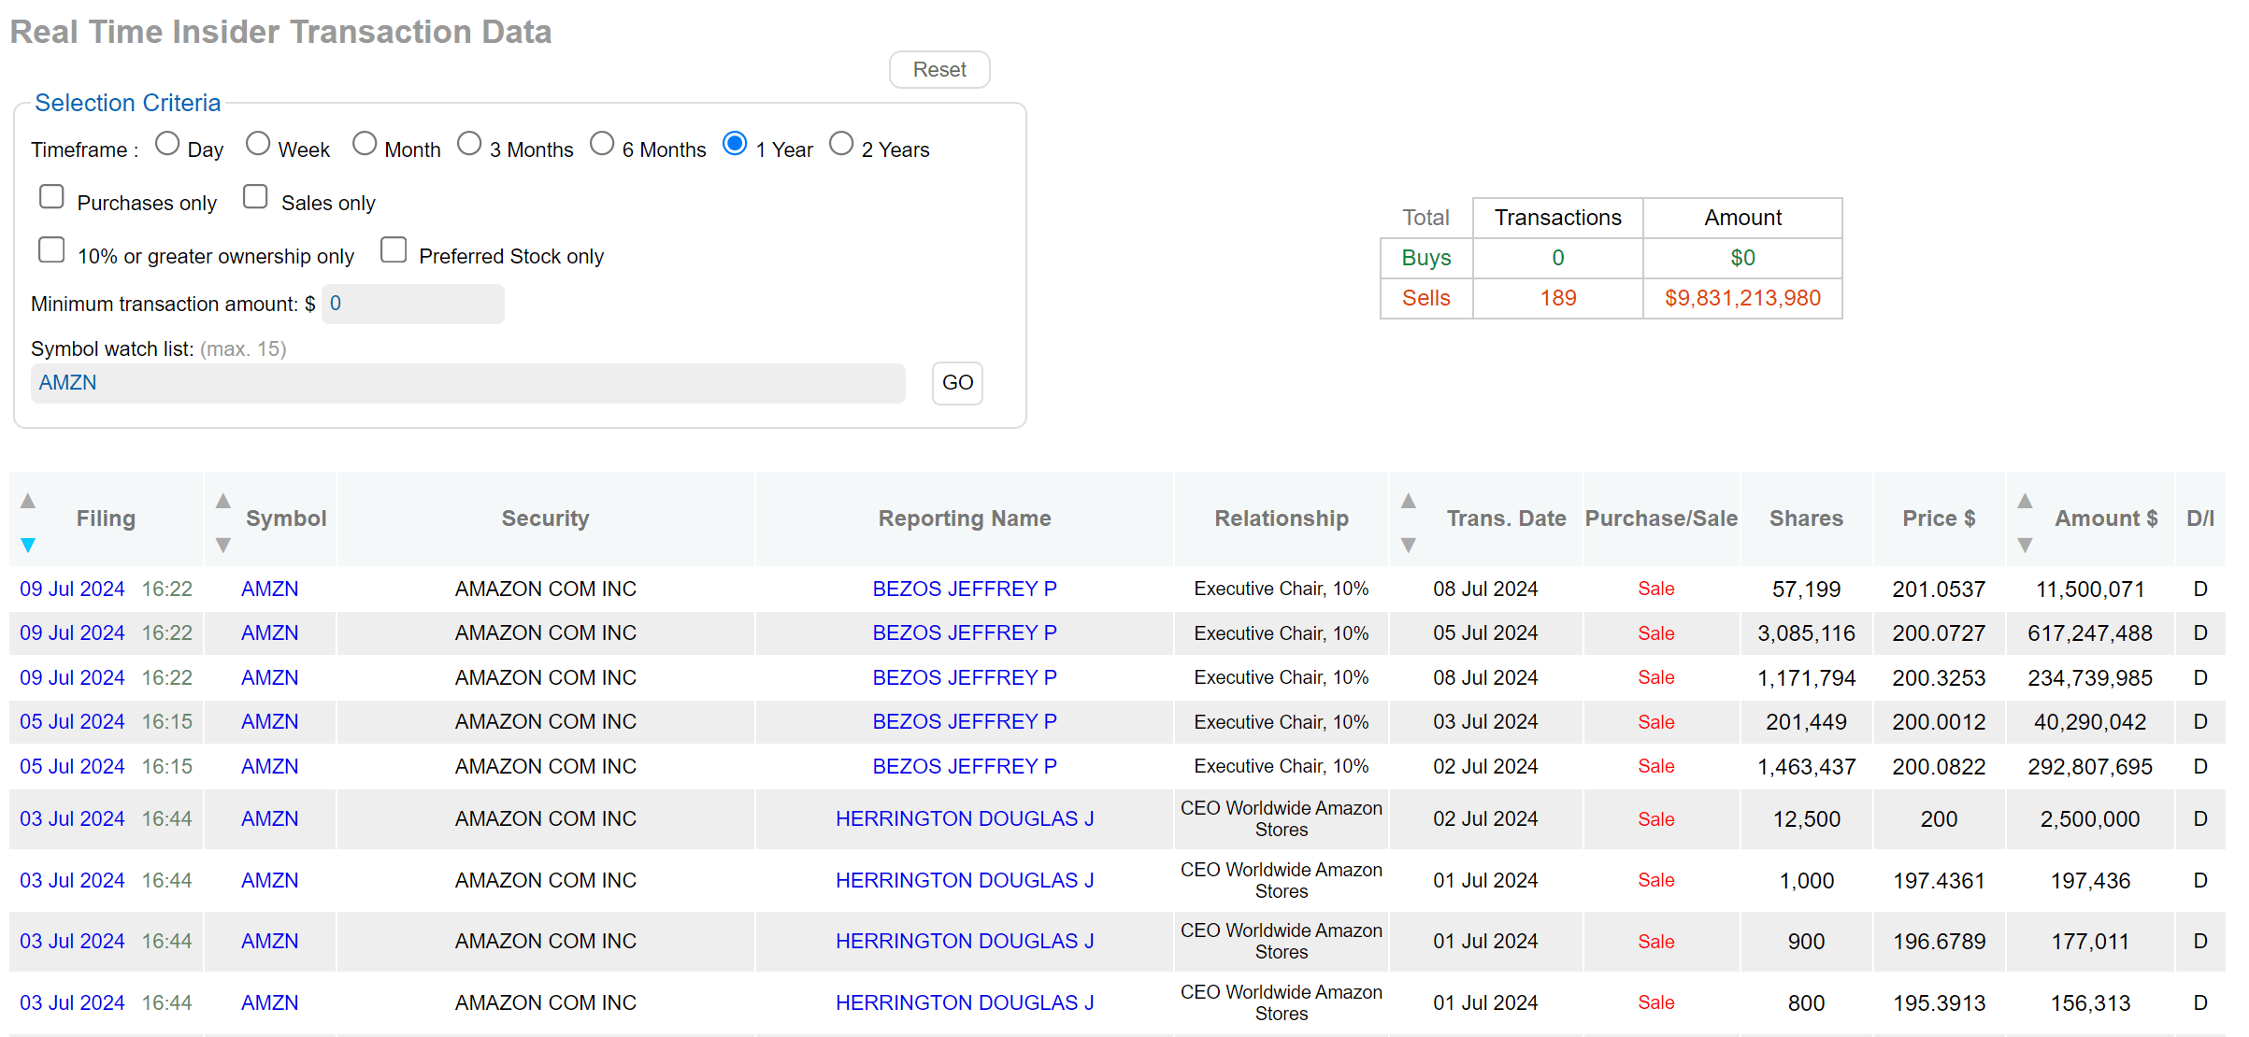The height and width of the screenshot is (1037, 2249).
Task: Open 03 Jul 2024 filing priced 195.3913
Action: pyautogui.click(x=72, y=1003)
